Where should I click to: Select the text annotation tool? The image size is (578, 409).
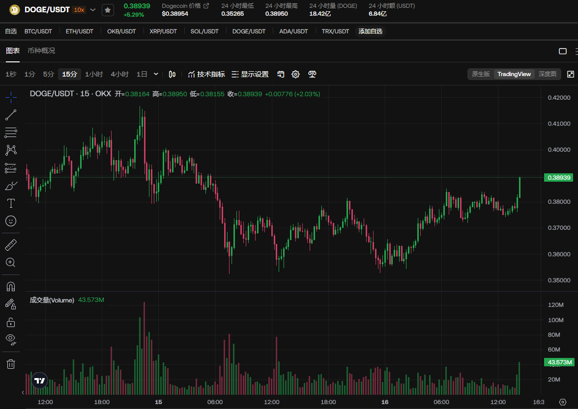[x=11, y=203]
